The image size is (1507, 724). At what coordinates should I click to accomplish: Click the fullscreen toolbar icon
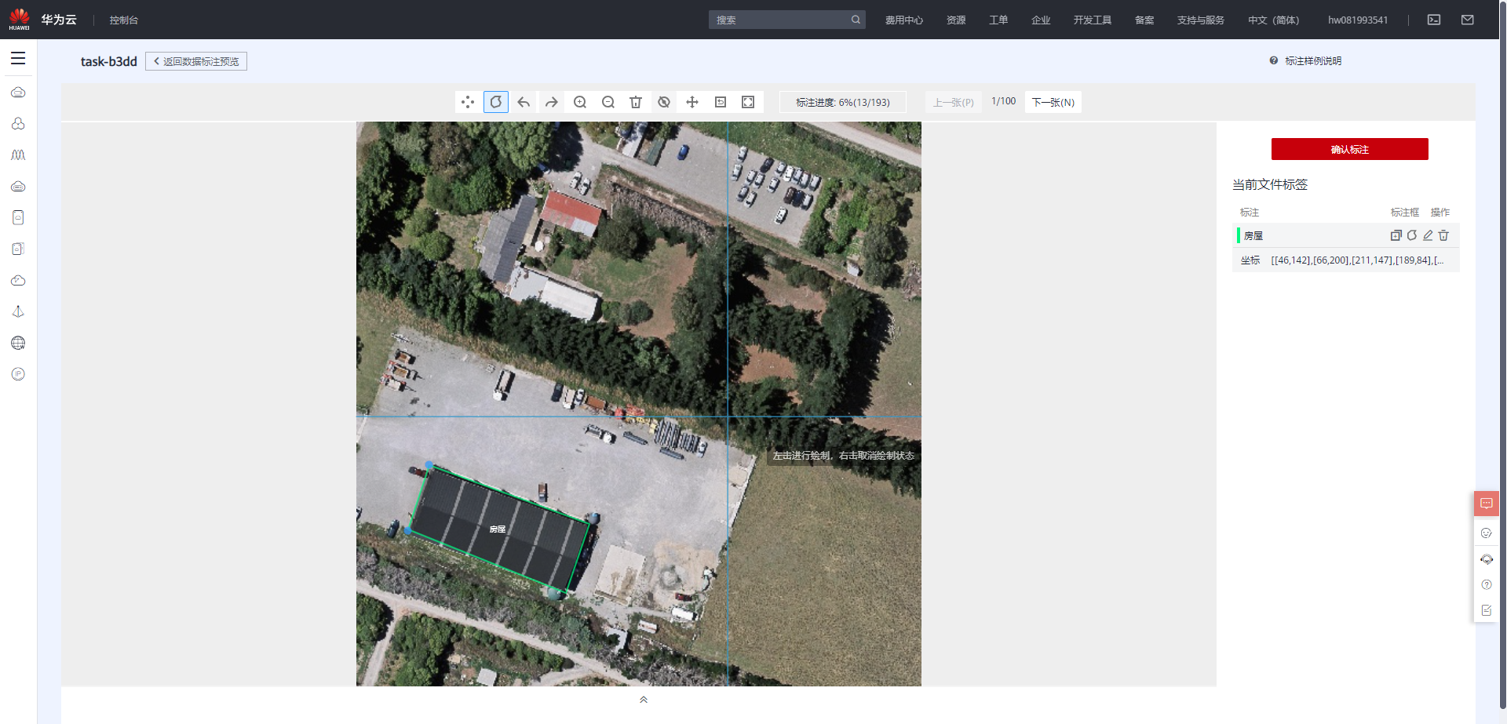pos(748,102)
